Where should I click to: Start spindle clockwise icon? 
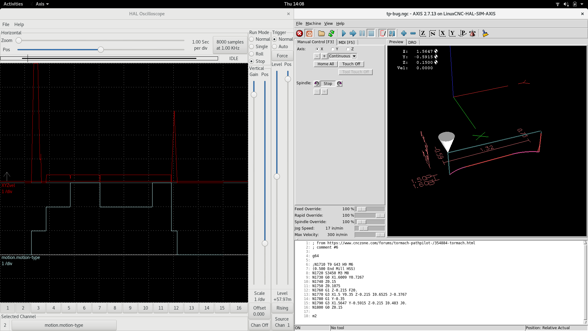pyautogui.click(x=339, y=84)
